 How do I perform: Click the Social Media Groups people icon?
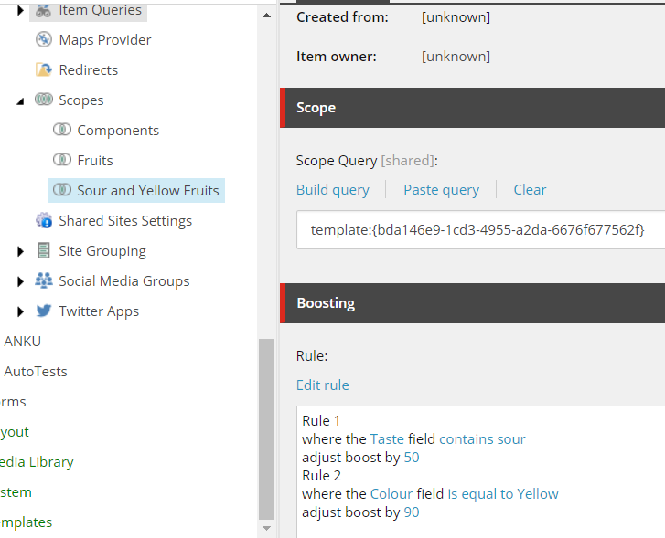point(44,280)
